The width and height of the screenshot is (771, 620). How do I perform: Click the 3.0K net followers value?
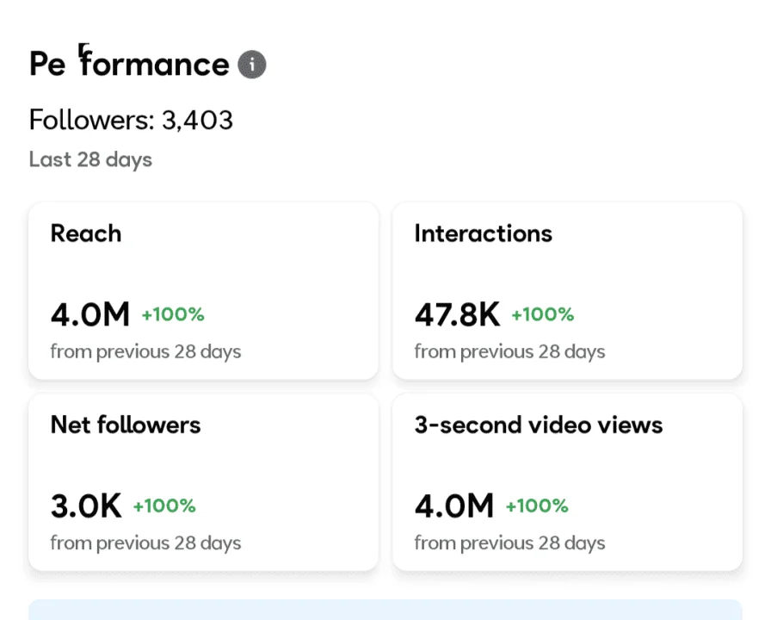tap(86, 505)
